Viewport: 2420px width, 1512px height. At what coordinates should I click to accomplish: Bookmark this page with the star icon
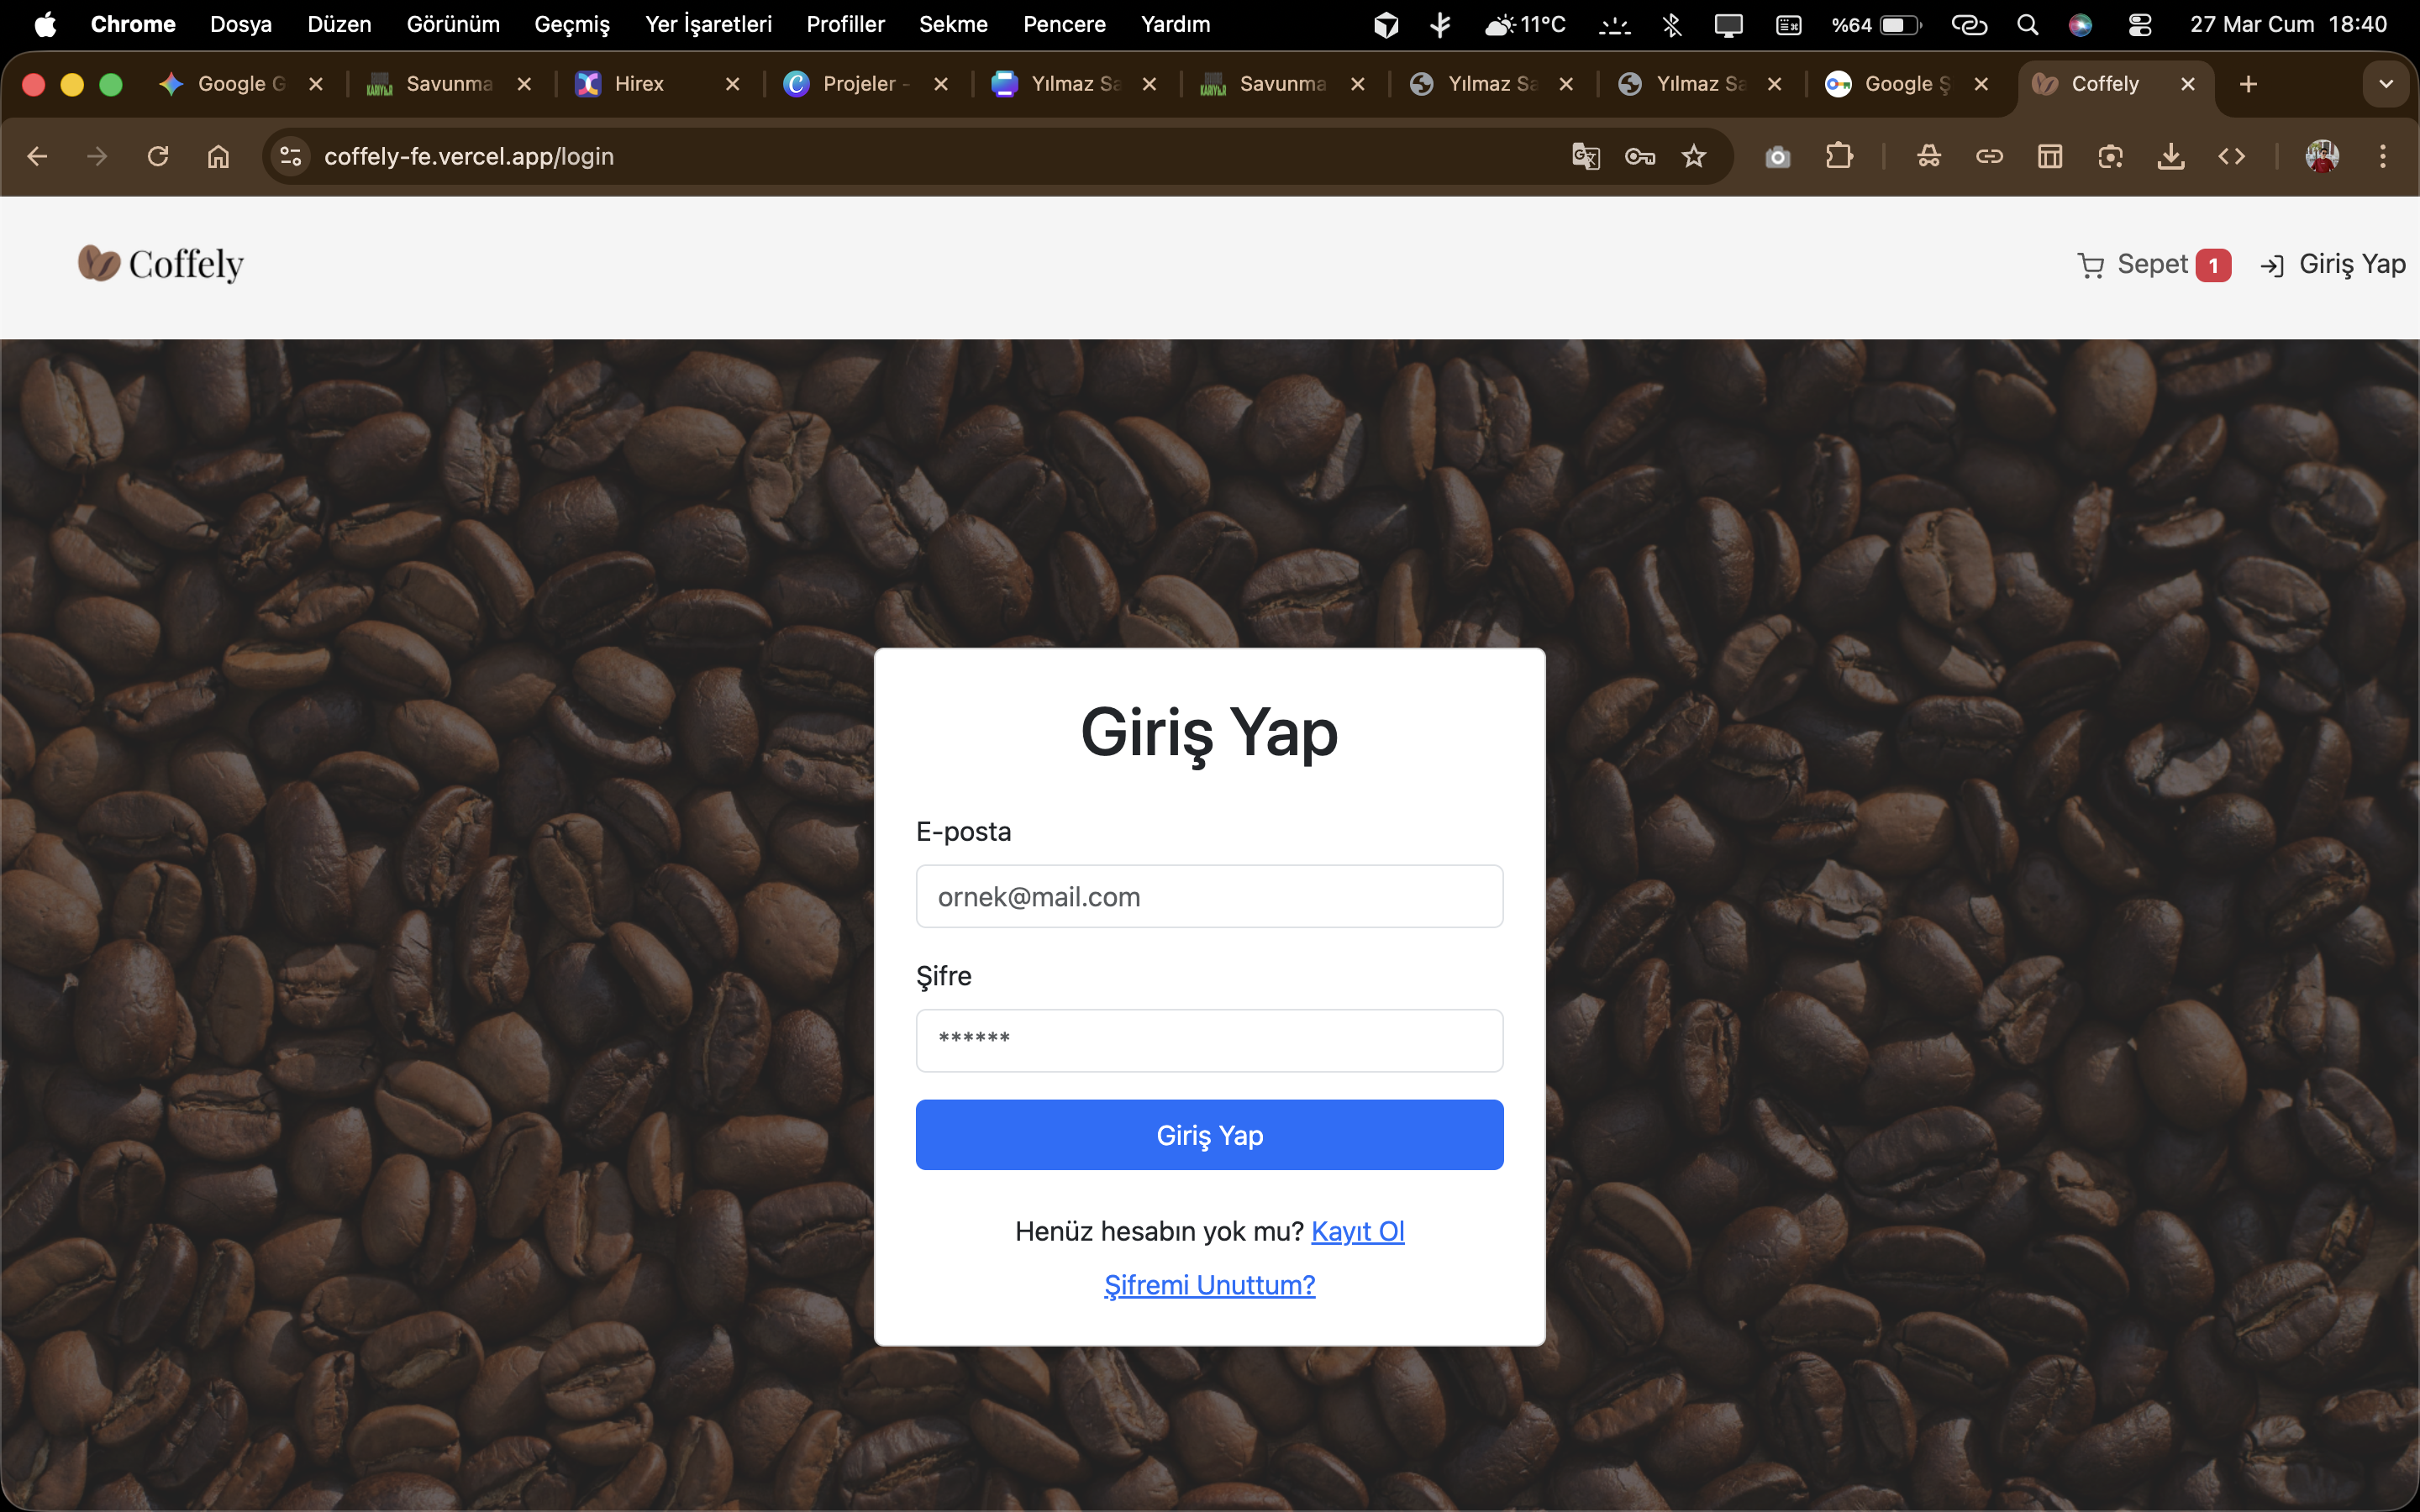coord(1694,157)
